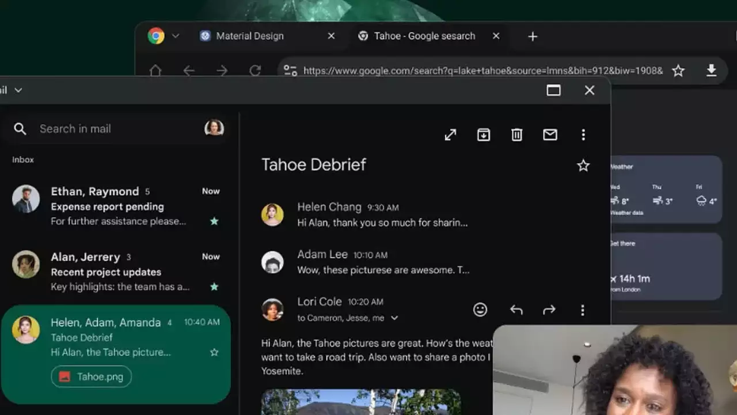Delete the Tahoe Debrief conversation
Image resolution: width=737 pixels, height=415 pixels.
517,134
